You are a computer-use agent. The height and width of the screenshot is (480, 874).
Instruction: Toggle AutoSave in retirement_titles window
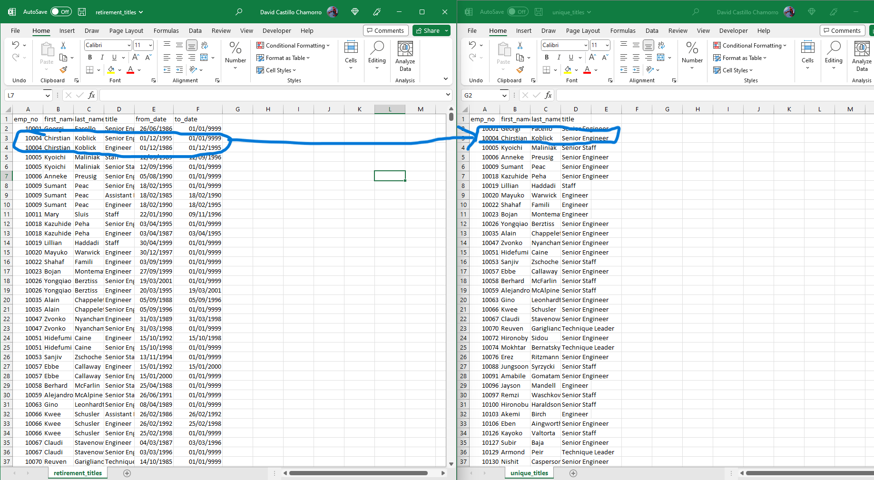pyautogui.click(x=61, y=12)
